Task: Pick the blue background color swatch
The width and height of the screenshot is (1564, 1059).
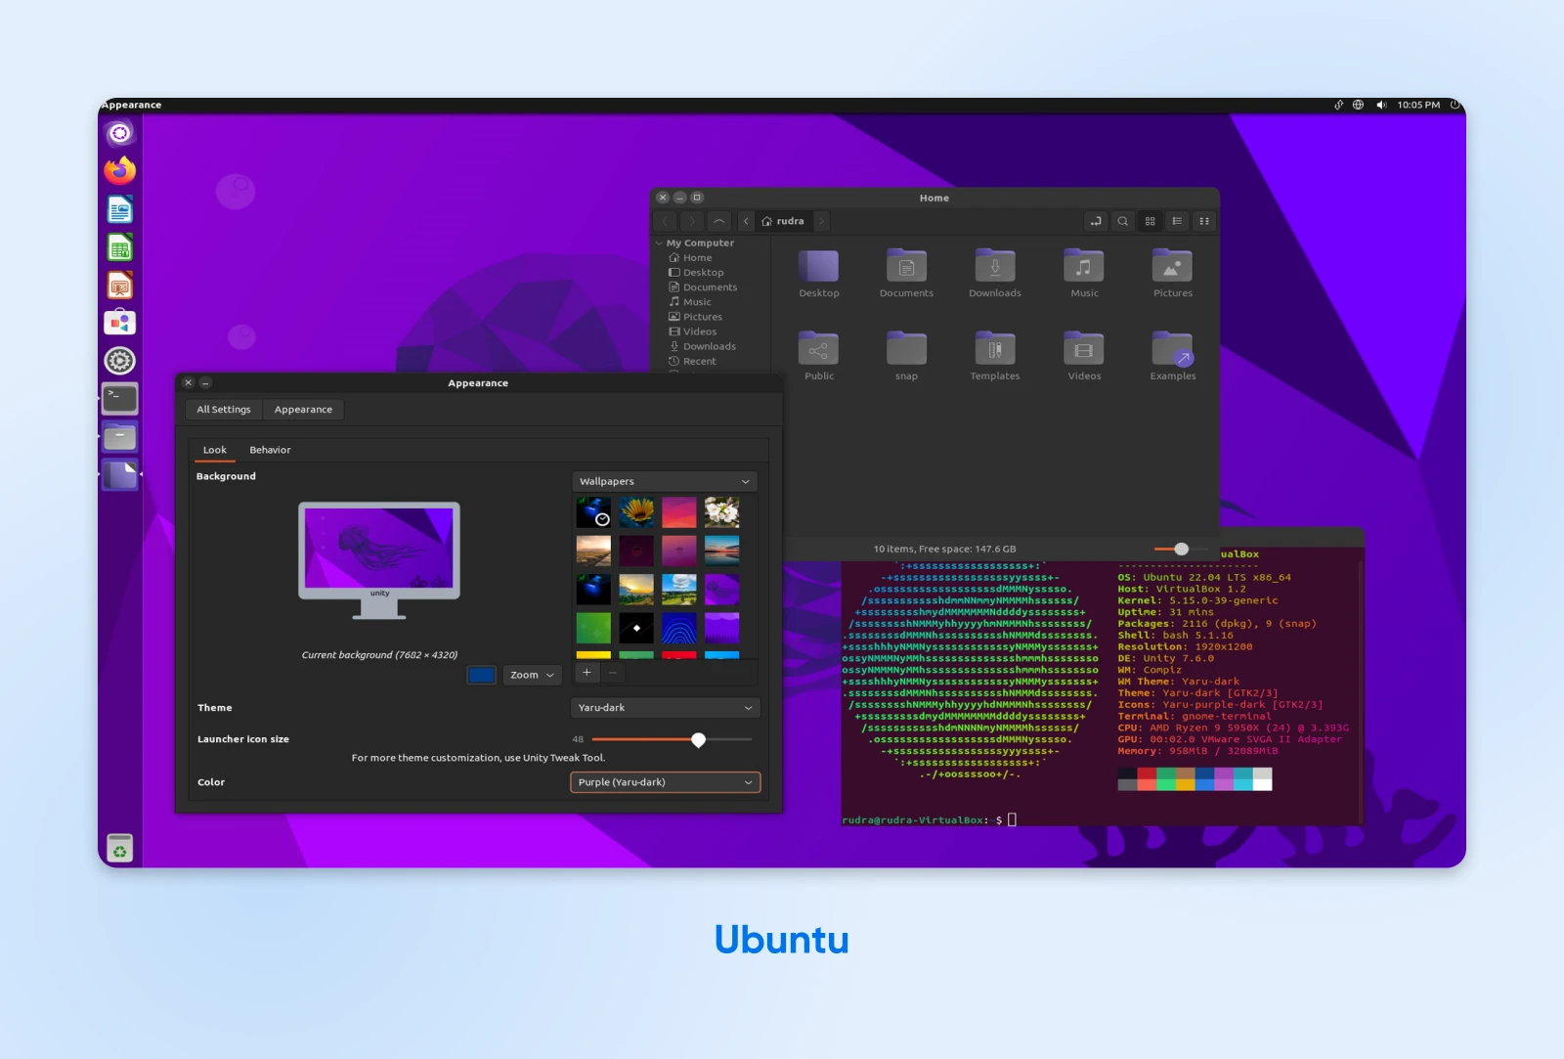Action: tap(482, 675)
